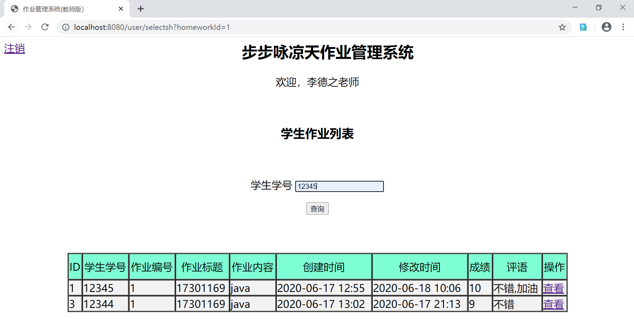634x319 pixels.
Task: Click the ID column header
Action: click(x=75, y=267)
